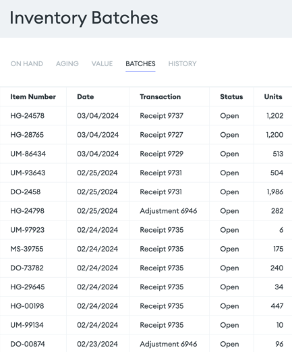The width and height of the screenshot is (292, 352).
Task: Click Receipt 9731 in the DO-2458 row
Action: [x=161, y=192]
